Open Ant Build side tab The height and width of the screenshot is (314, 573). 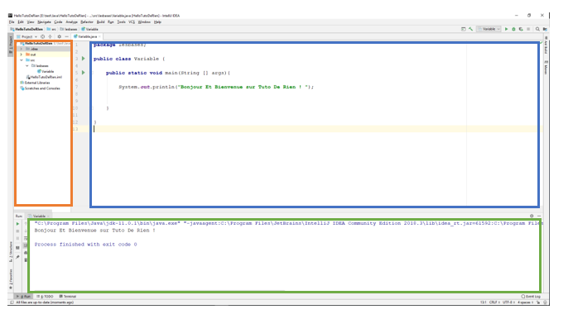[x=546, y=45]
